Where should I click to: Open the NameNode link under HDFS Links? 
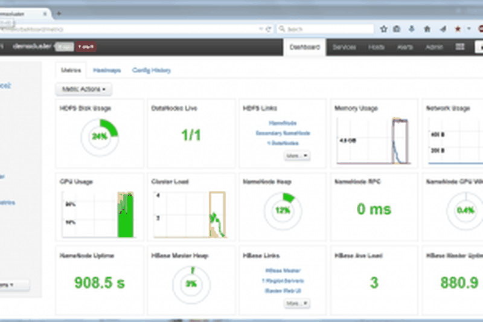[283, 123]
